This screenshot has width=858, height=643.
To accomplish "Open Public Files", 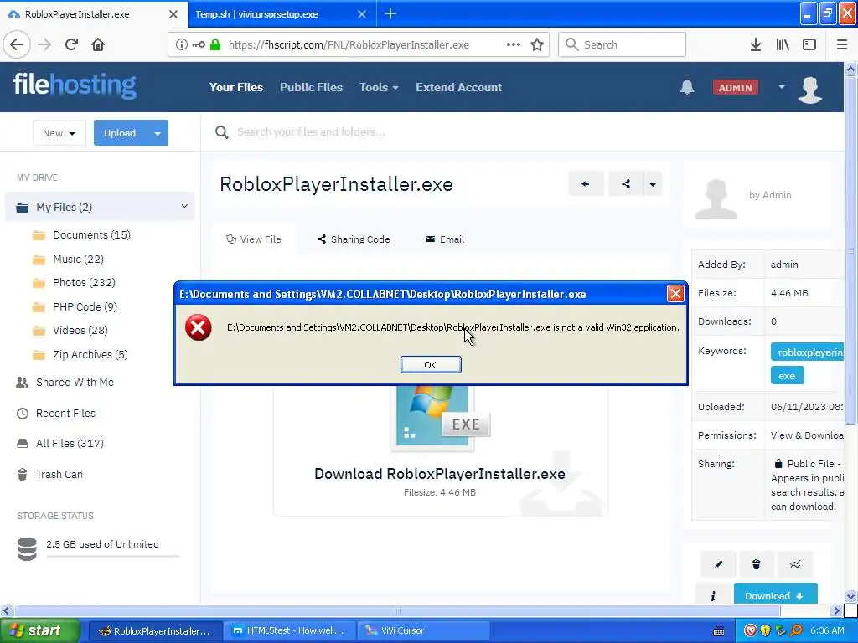I will 312,87.
